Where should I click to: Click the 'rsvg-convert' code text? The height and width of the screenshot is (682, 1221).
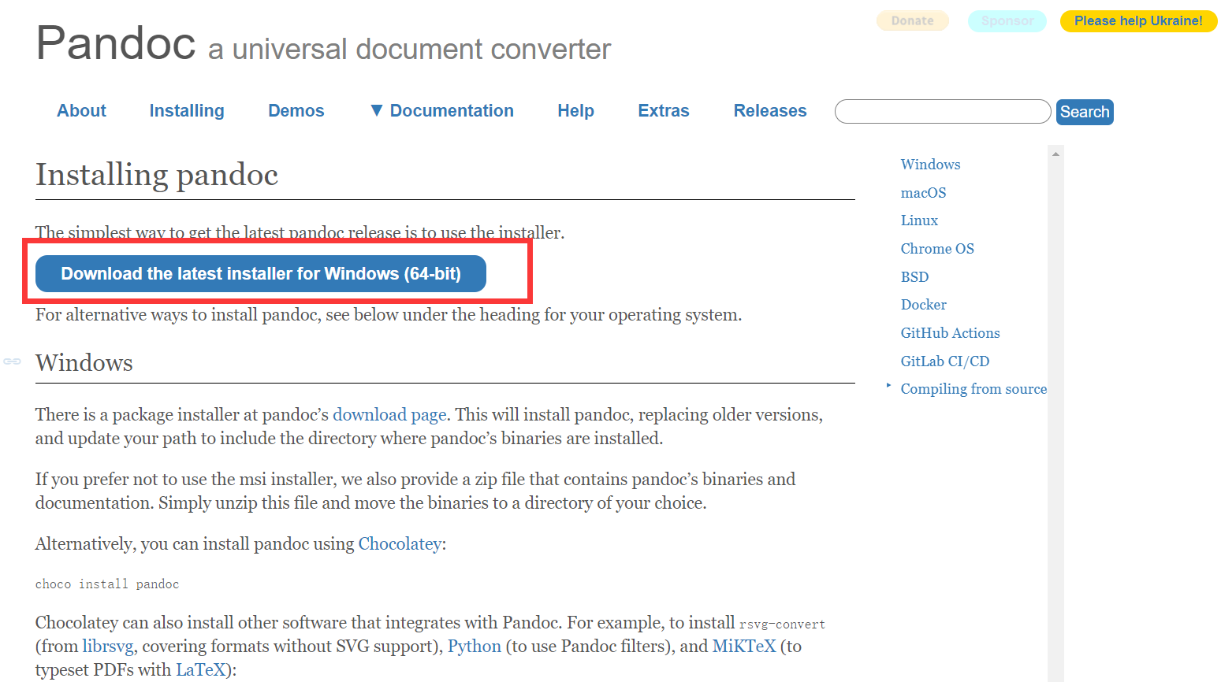782,625
